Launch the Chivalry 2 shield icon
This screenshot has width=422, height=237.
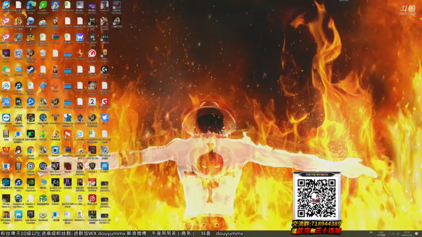point(92,166)
